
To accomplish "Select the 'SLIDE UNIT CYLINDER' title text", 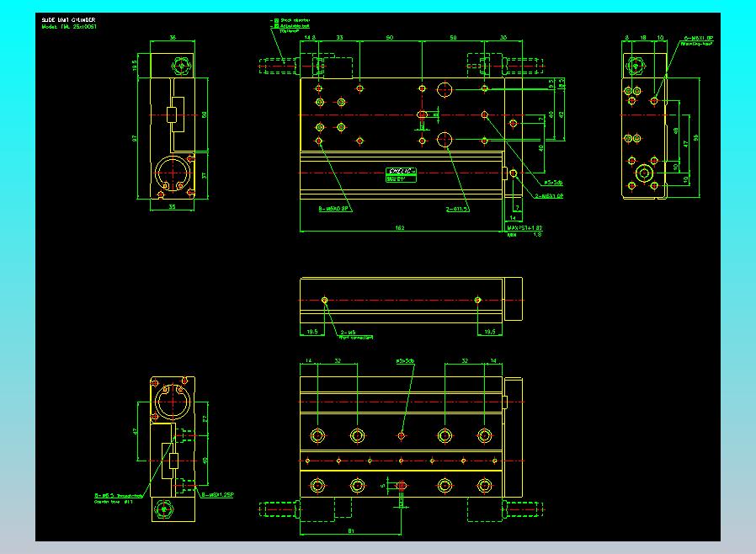I will [x=68, y=19].
